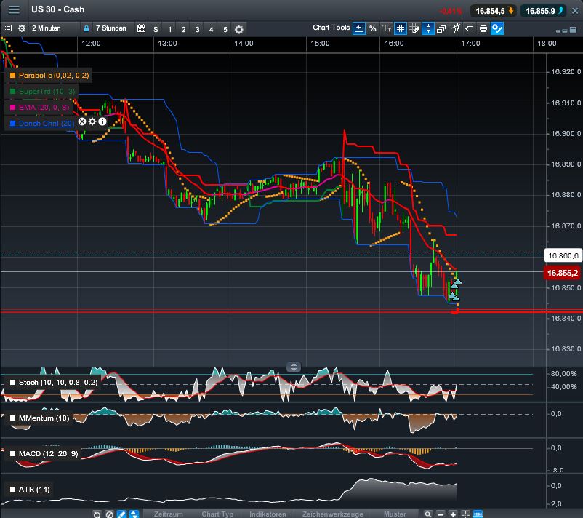Toggle indicator settings edit tool
Viewport: 583px width, 518px height.
[x=497, y=28]
